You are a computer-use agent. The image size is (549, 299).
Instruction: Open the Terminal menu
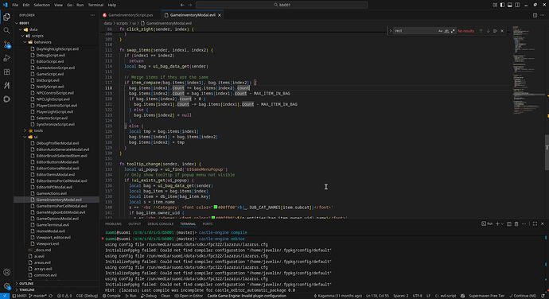tap(95, 5)
